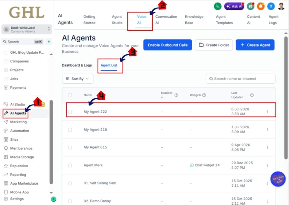Switch to the Knowledge Base tab
Image resolution: width=289 pixels, height=205 pixels.
point(194,20)
